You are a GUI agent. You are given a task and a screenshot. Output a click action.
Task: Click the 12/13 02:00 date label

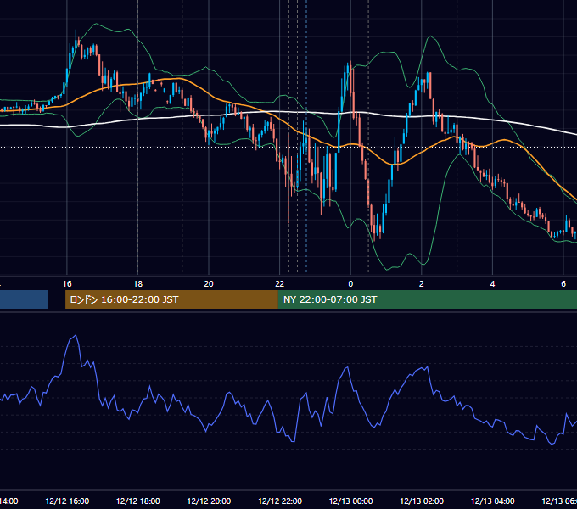(422, 501)
